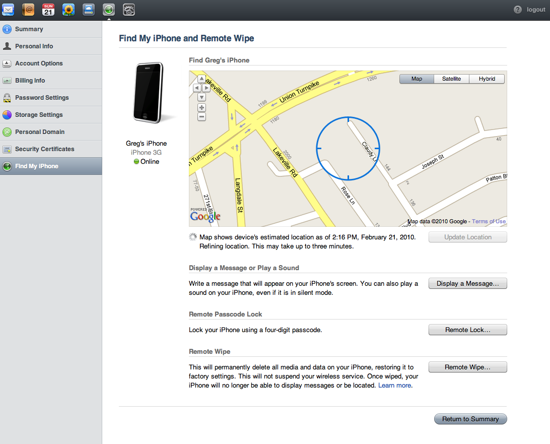The height and width of the screenshot is (444, 550).
Task: Open the iDisk icon
Action: click(89, 10)
